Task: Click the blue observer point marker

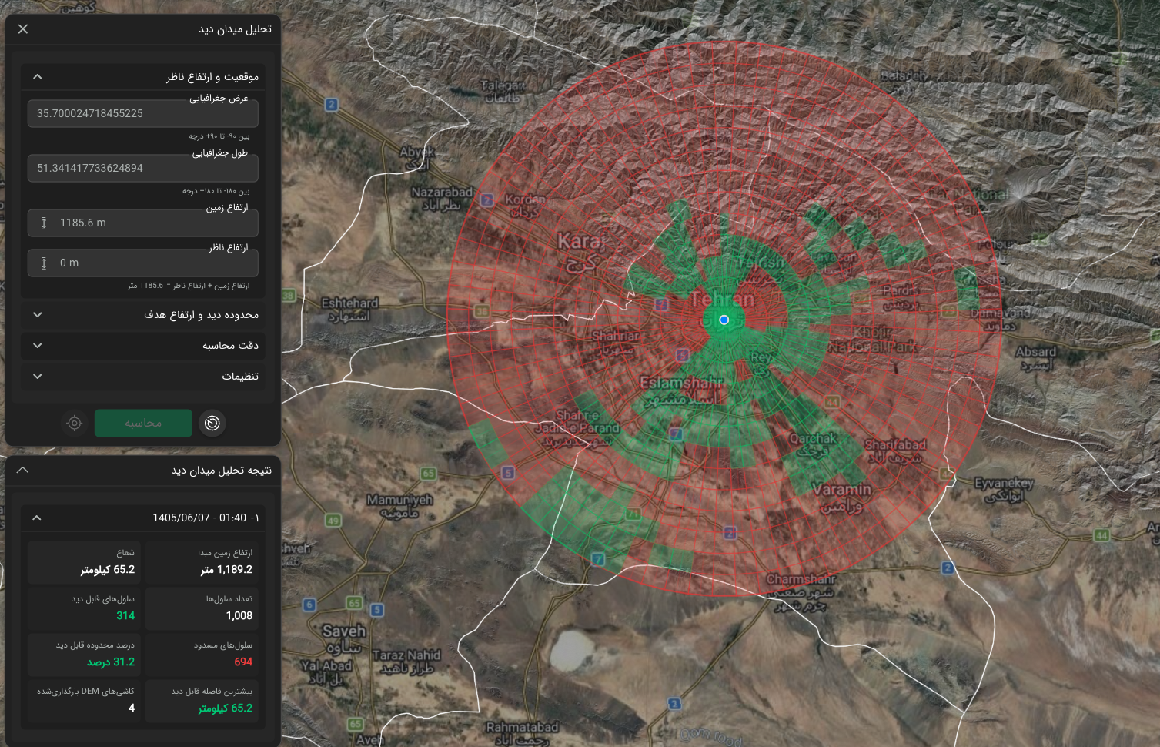Action: click(724, 320)
